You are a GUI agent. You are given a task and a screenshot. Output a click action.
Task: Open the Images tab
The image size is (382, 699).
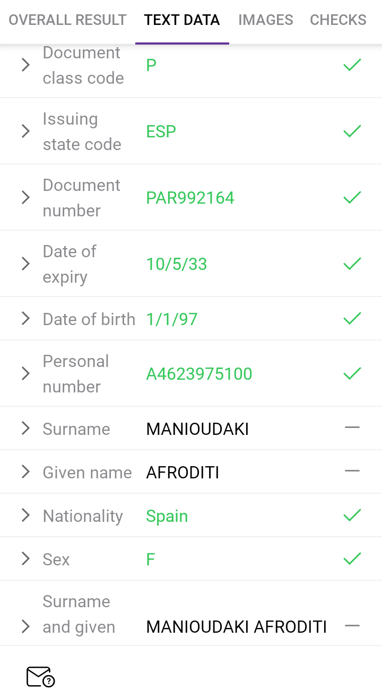point(266,20)
